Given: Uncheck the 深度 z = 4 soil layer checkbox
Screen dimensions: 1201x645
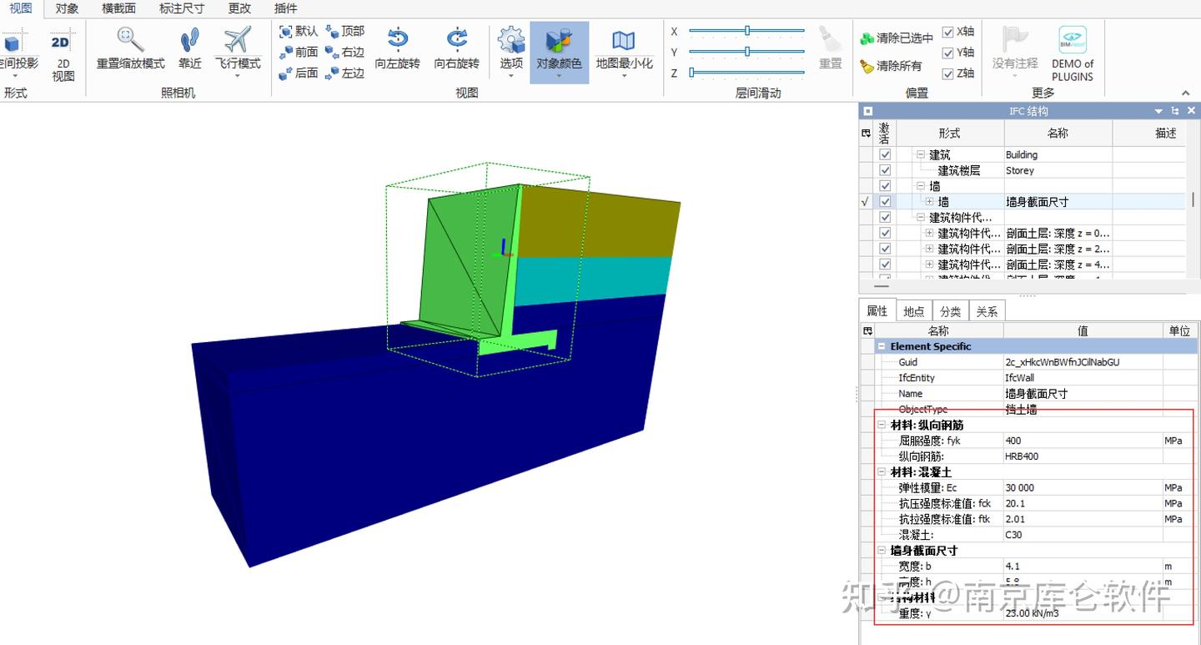Looking at the screenshot, I should tap(885, 265).
